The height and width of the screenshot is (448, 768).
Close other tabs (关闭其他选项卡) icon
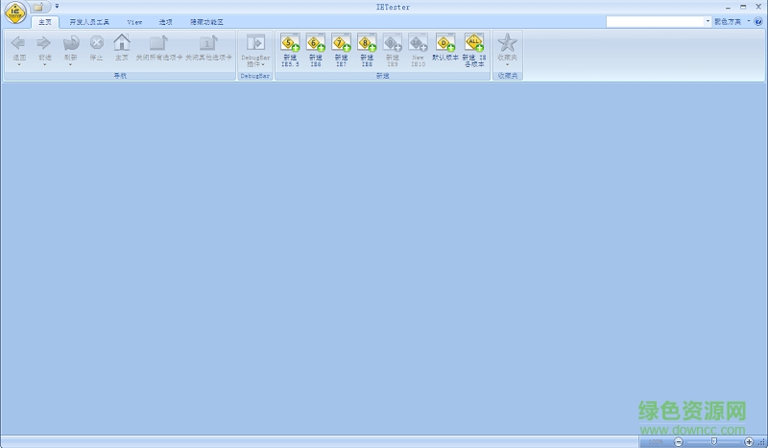coord(208,42)
